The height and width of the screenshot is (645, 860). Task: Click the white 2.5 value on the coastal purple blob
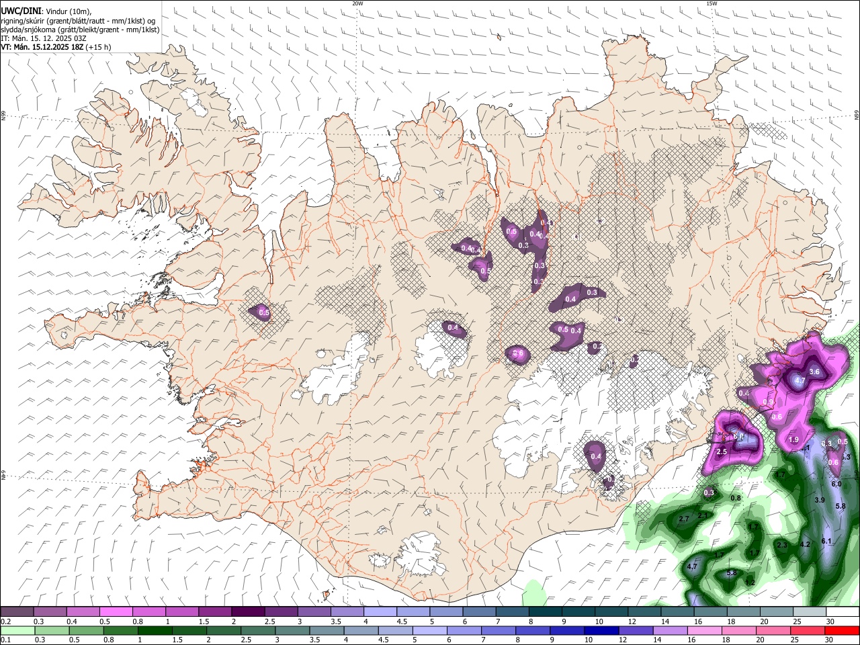tap(722, 452)
